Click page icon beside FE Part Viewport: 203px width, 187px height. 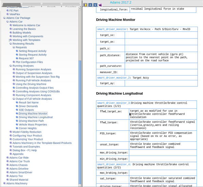pos(7,10)
